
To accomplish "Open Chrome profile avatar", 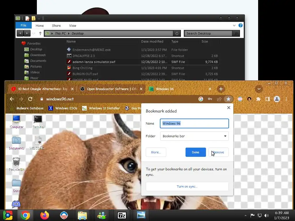I will click(x=277, y=99).
